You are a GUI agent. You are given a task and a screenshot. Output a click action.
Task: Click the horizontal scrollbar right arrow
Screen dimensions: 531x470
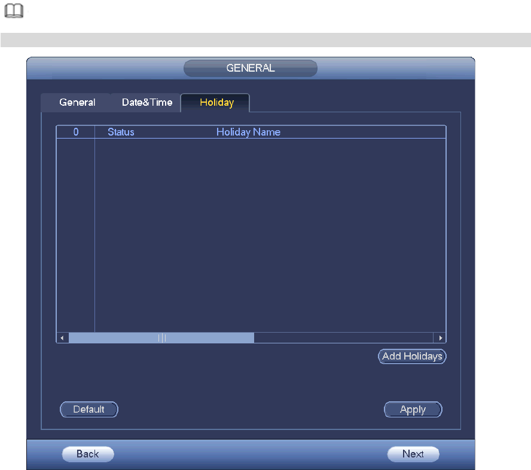coord(440,338)
